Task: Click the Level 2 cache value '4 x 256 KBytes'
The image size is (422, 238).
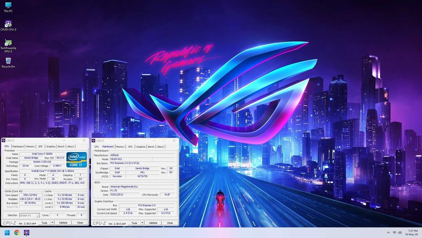Action: pyautogui.click(x=65, y=202)
